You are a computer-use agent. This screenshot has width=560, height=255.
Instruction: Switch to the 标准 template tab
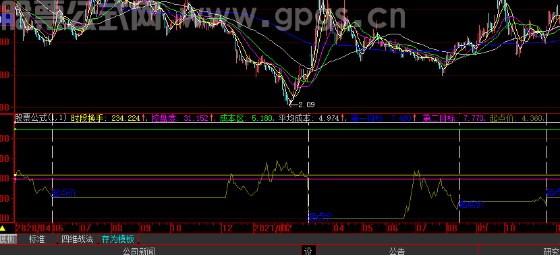(37, 239)
